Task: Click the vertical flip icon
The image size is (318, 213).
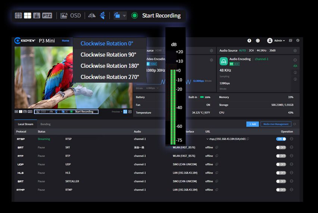Action: [x=102, y=16]
